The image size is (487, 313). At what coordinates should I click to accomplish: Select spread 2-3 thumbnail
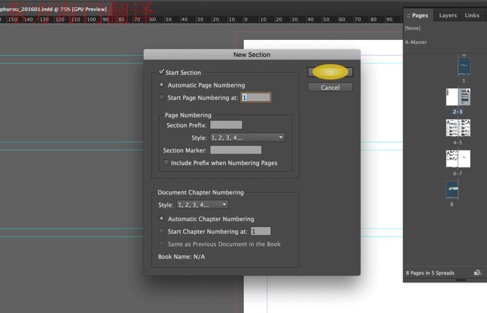(x=458, y=97)
